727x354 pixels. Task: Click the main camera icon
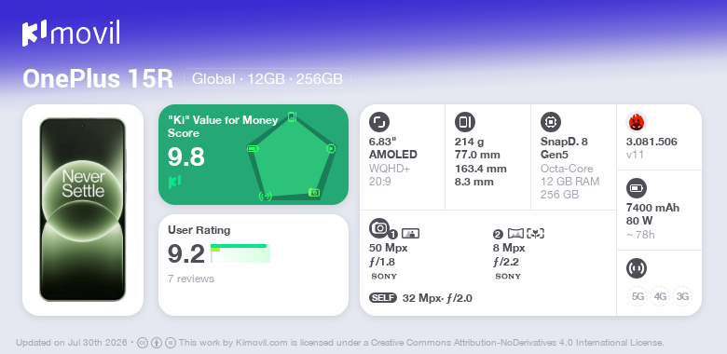pos(379,228)
